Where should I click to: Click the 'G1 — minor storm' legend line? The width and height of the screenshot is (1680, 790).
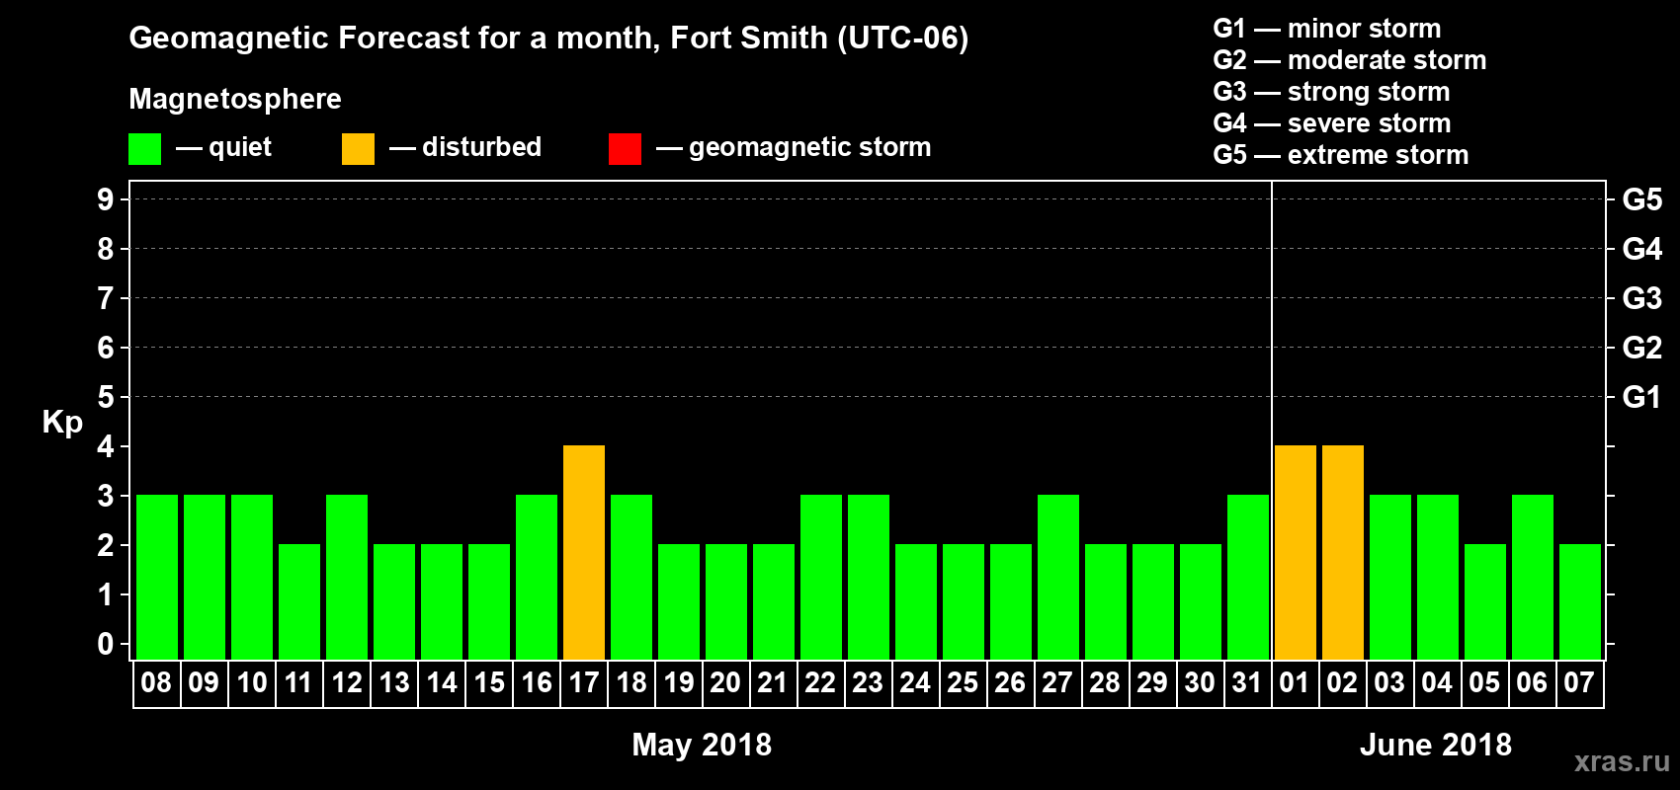coord(1327,29)
